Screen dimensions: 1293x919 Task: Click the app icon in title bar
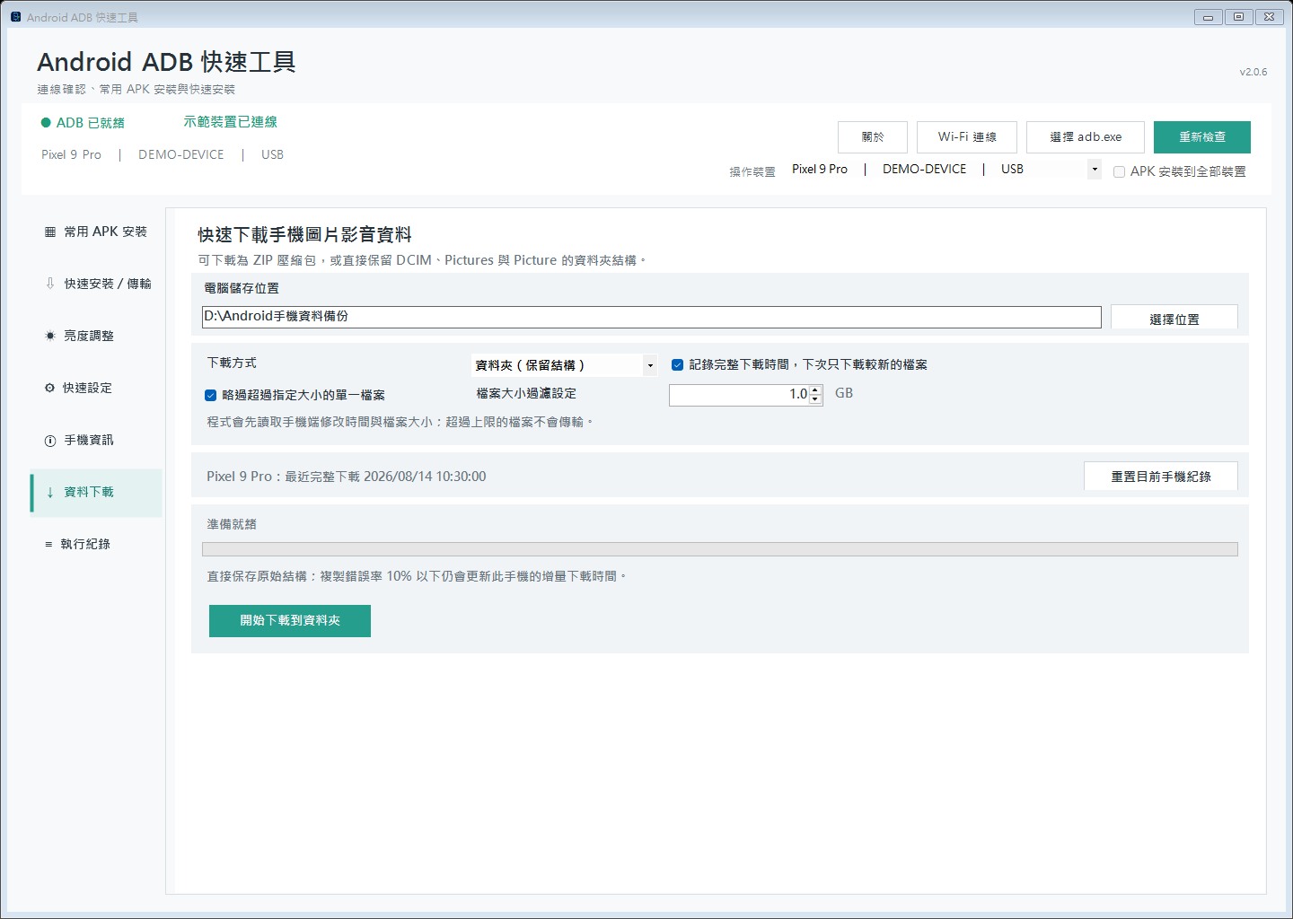pos(15,16)
